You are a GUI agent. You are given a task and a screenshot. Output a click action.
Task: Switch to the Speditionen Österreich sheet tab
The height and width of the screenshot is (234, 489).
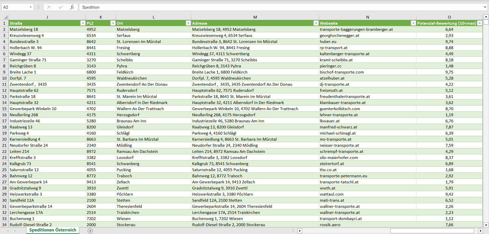pyautogui.click(x=52, y=230)
